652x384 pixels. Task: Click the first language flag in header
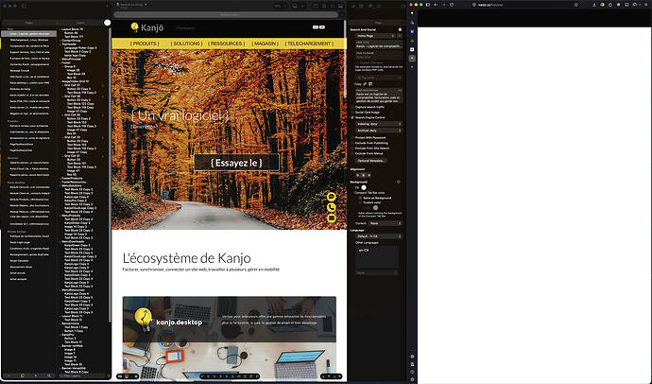point(316,27)
